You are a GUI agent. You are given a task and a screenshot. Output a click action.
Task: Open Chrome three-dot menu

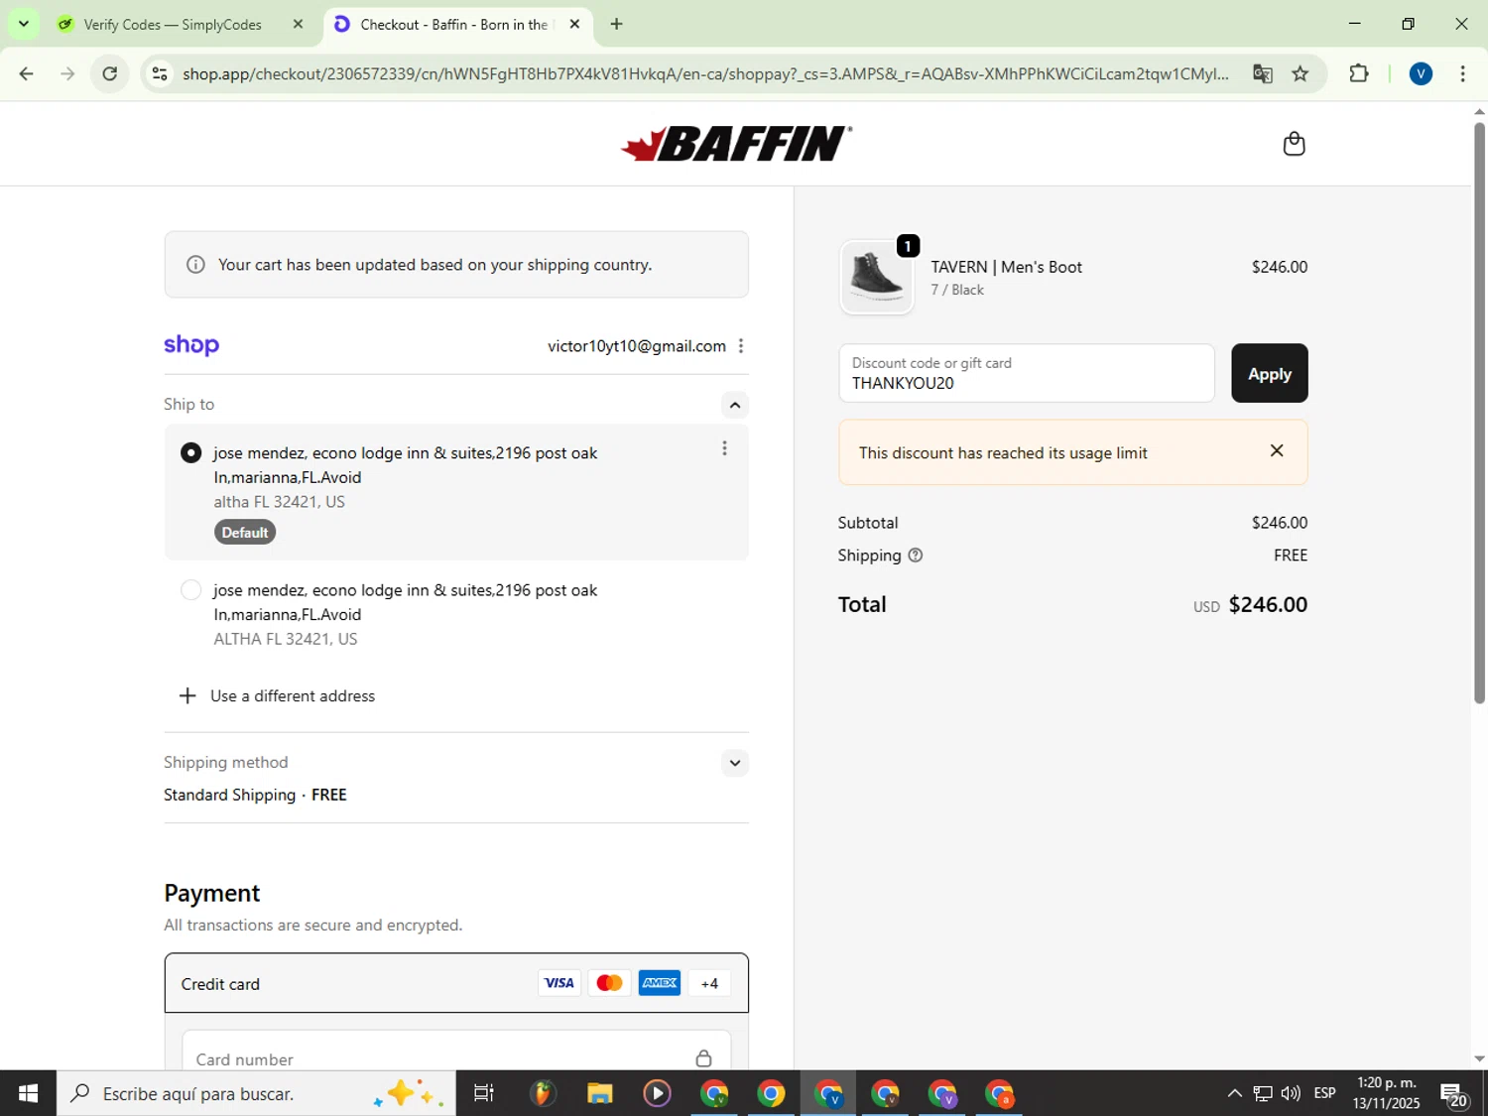click(1462, 73)
